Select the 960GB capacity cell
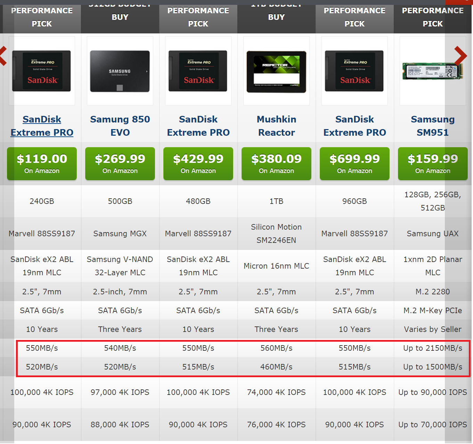 (x=354, y=201)
